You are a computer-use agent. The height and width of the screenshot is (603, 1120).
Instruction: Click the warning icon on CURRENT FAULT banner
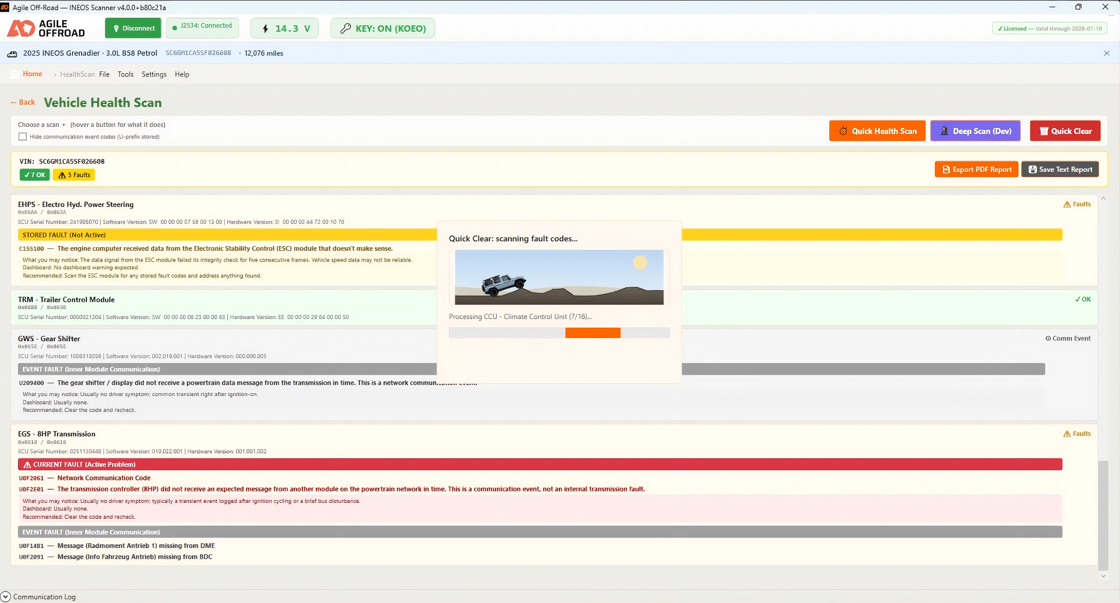click(27, 465)
